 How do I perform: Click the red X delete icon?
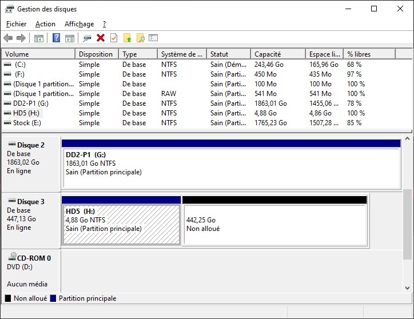tap(101, 38)
